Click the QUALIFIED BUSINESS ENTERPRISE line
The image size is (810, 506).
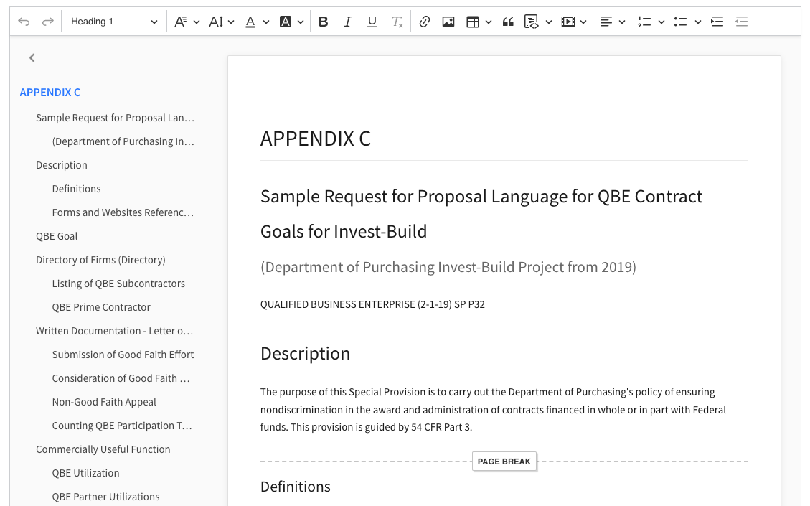(x=372, y=305)
